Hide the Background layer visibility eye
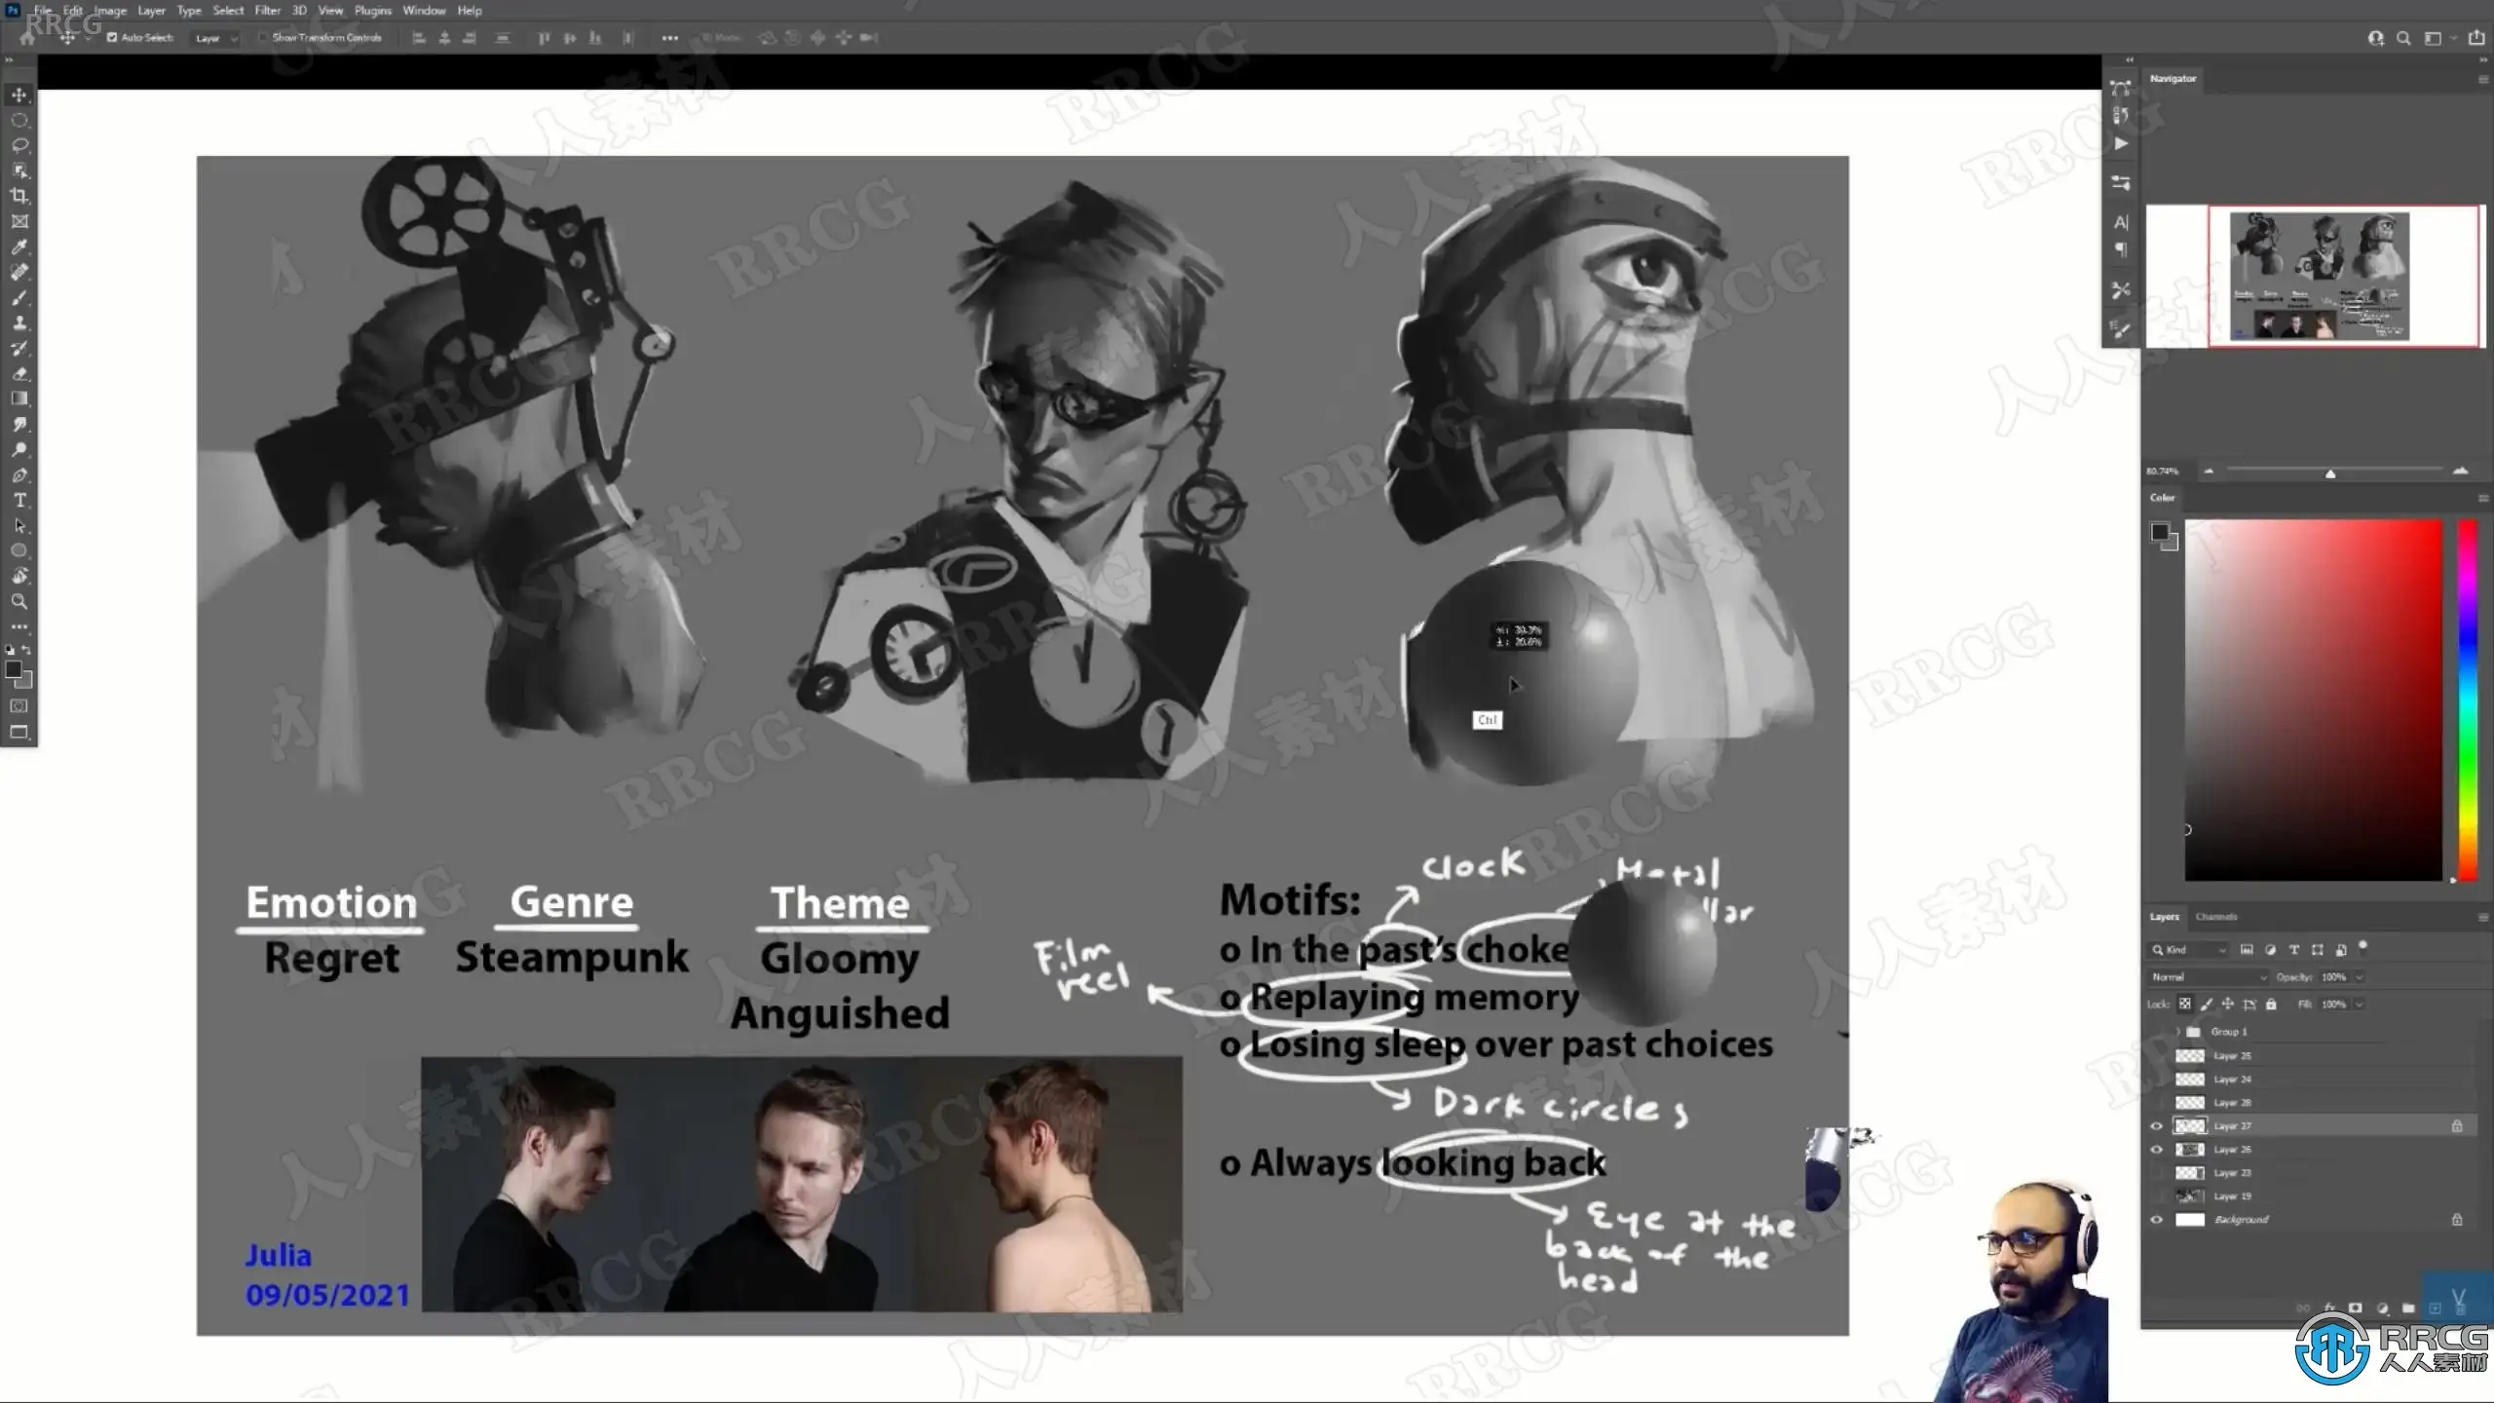 click(x=2156, y=1220)
